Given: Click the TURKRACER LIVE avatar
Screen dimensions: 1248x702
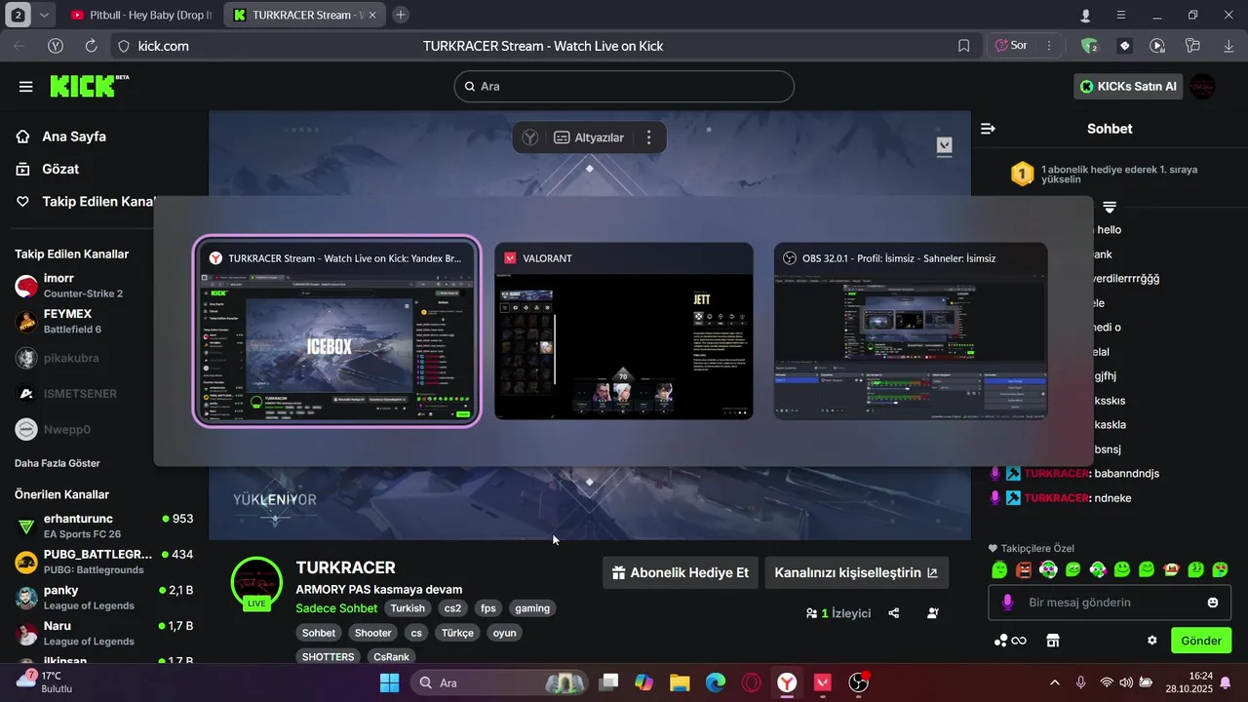Looking at the screenshot, I should click(x=256, y=583).
